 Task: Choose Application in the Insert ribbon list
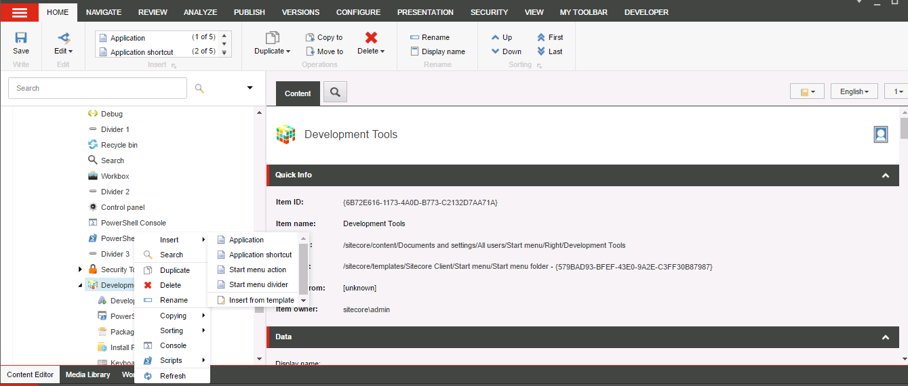pos(127,38)
